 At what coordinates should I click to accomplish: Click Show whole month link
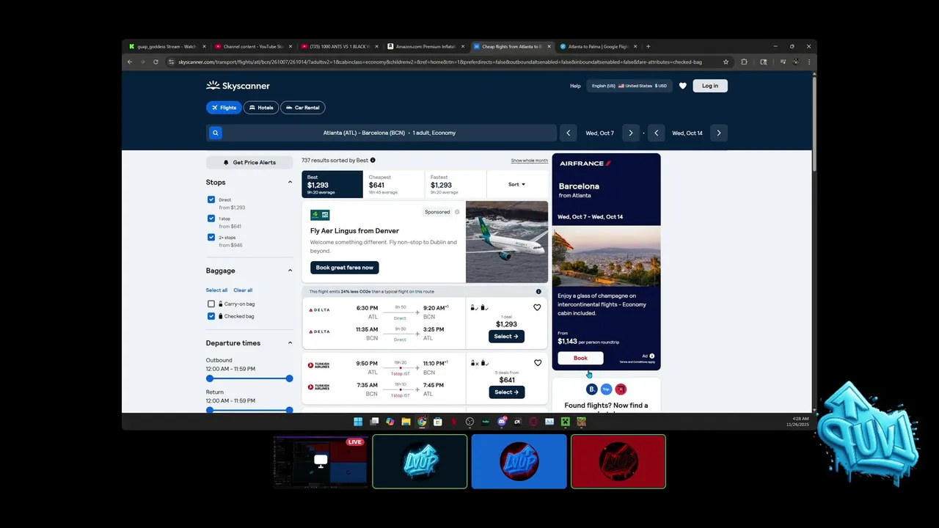pyautogui.click(x=530, y=161)
